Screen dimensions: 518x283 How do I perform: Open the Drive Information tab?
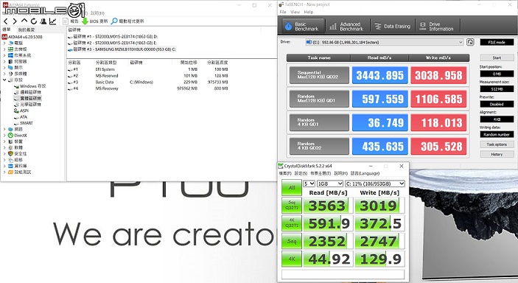tap(436, 26)
